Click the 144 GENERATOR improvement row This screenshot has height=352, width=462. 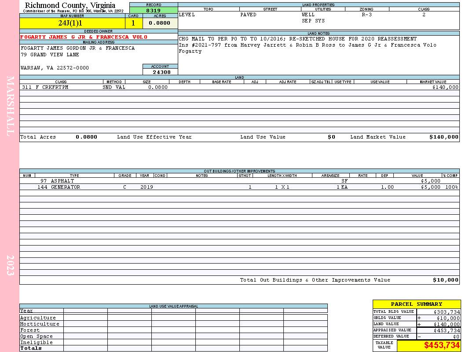click(x=239, y=187)
